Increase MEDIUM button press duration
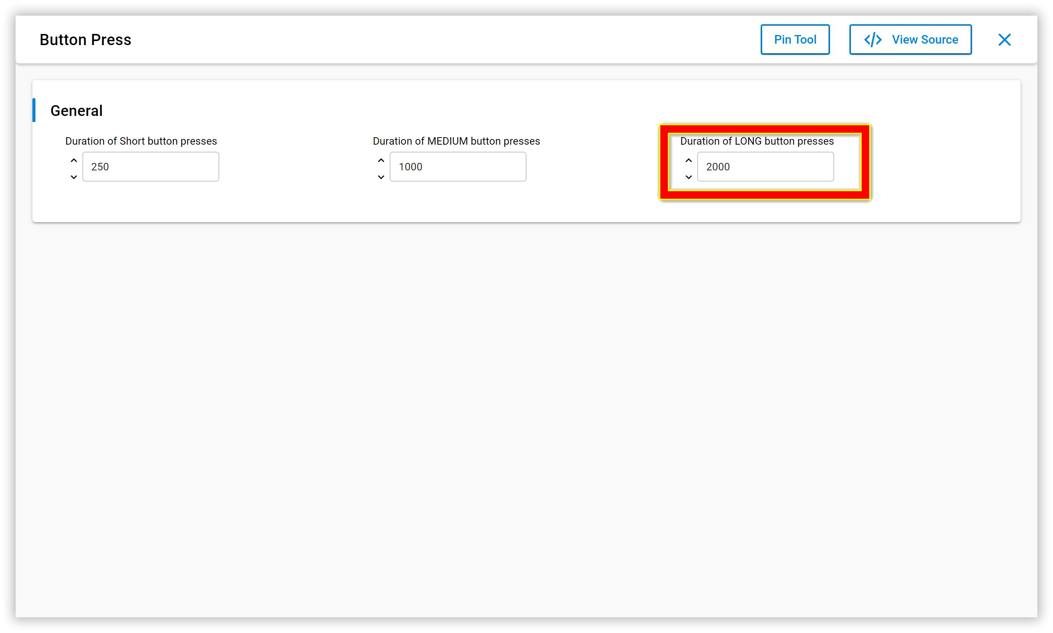 (x=381, y=160)
